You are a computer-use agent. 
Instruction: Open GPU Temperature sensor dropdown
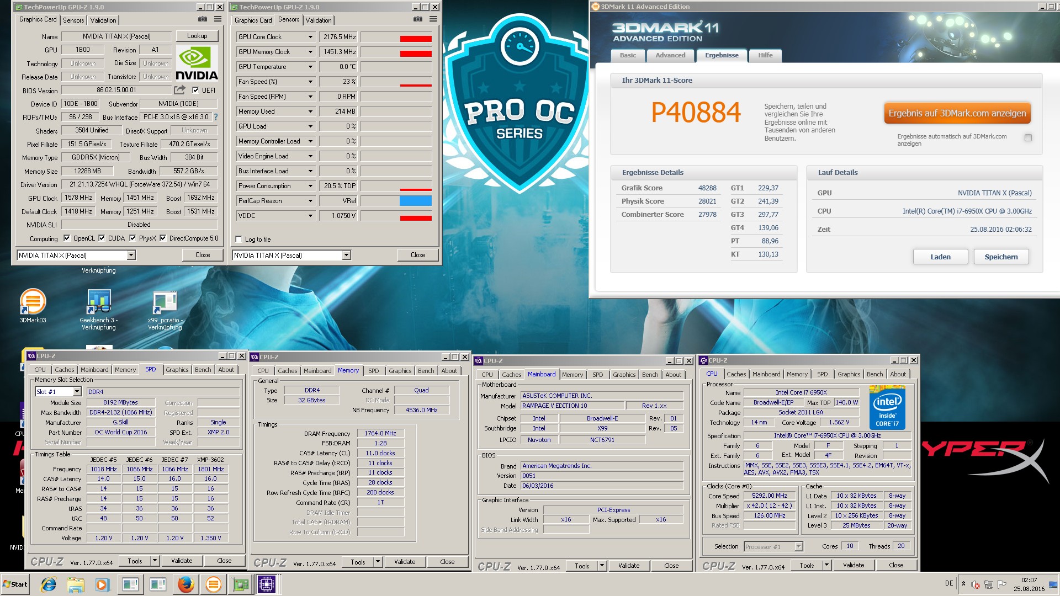[310, 67]
